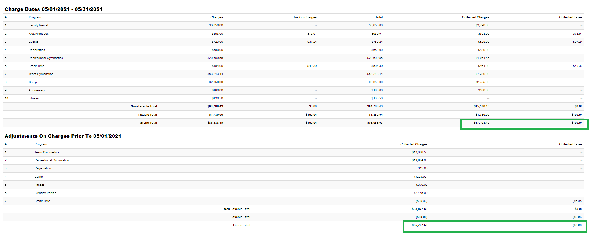
Task: Click Registration adjustment amount $15.00
Action: tap(423, 168)
